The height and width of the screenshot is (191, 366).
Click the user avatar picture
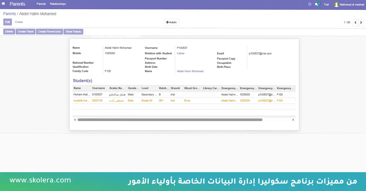pyautogui.click(x=336, y=4)
